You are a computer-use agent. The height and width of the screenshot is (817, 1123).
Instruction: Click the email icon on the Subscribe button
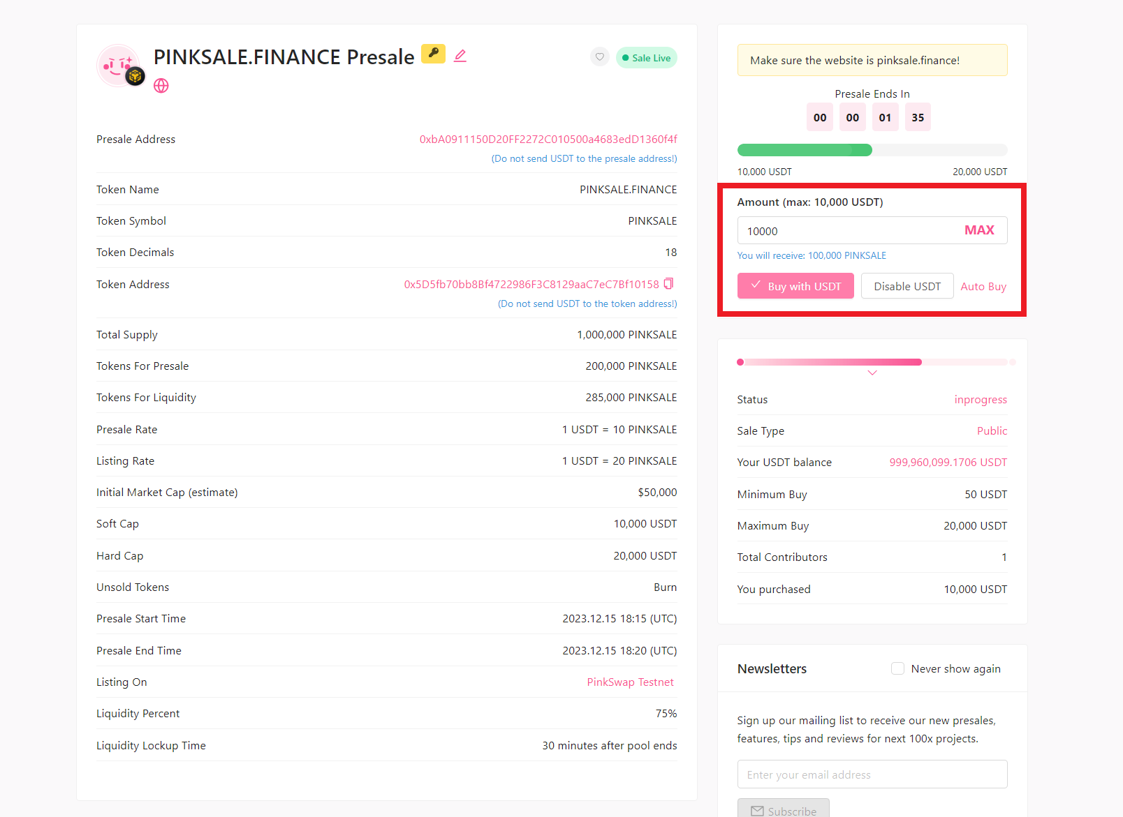click(756, 811)
